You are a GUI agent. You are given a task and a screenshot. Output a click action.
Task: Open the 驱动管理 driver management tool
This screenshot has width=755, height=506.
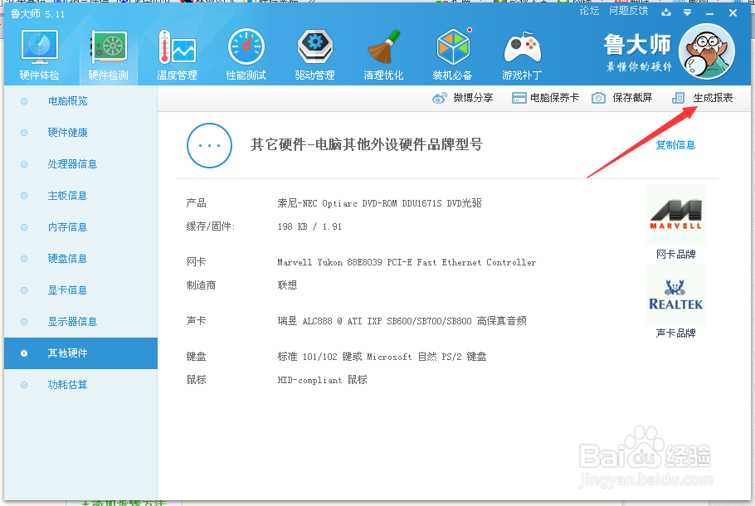tap(314, 51)
